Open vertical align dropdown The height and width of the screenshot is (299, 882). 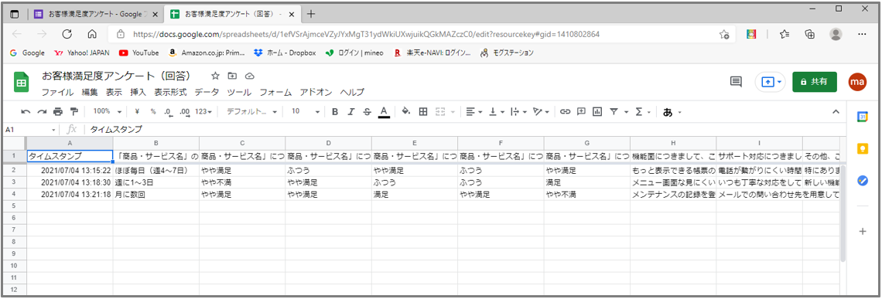click(x=496, y=112)
